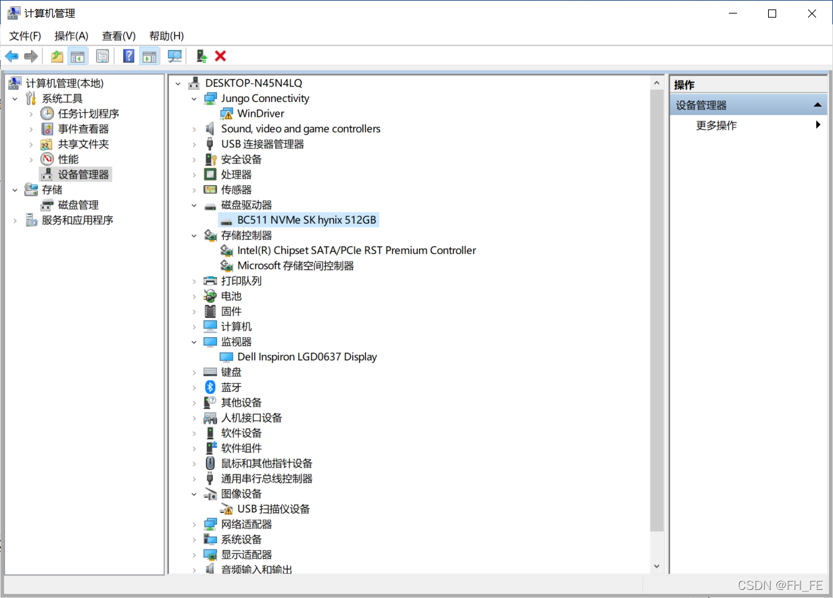The height and width of the screenshot is (598, 833).
Task: Click the WinDriver warning device icon
Action: (x=227, y=114)
